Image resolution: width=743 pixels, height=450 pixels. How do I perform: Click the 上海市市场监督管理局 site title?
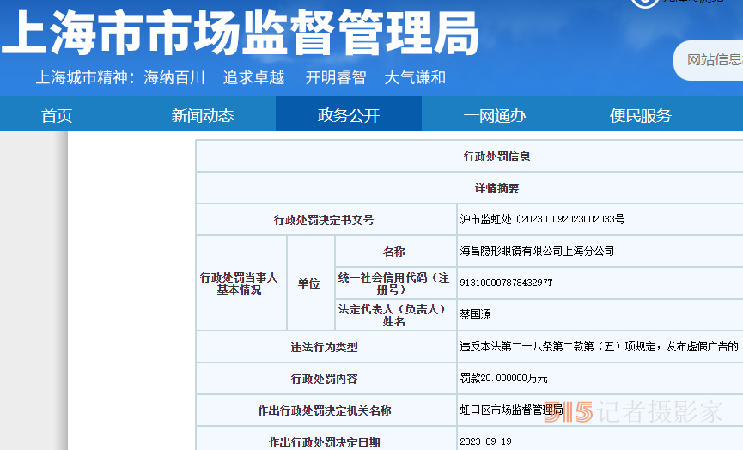point(241,33)
